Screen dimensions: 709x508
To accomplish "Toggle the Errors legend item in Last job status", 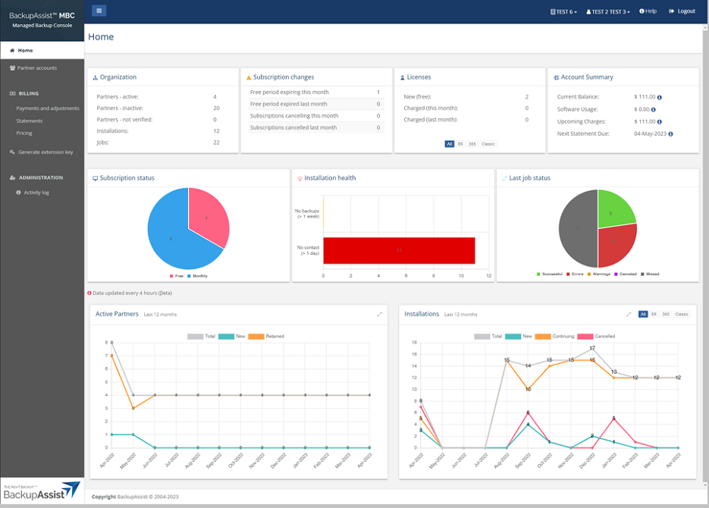I will [x=575, y=274].
